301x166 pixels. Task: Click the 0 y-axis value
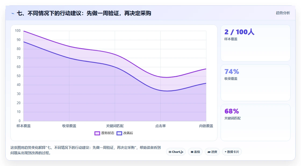pos(20,121)
